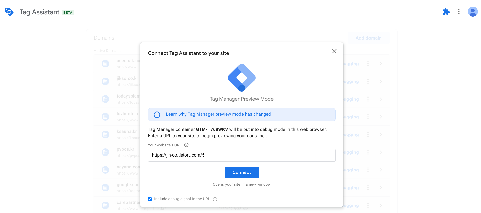Click the Connect button

coord(242,172)
